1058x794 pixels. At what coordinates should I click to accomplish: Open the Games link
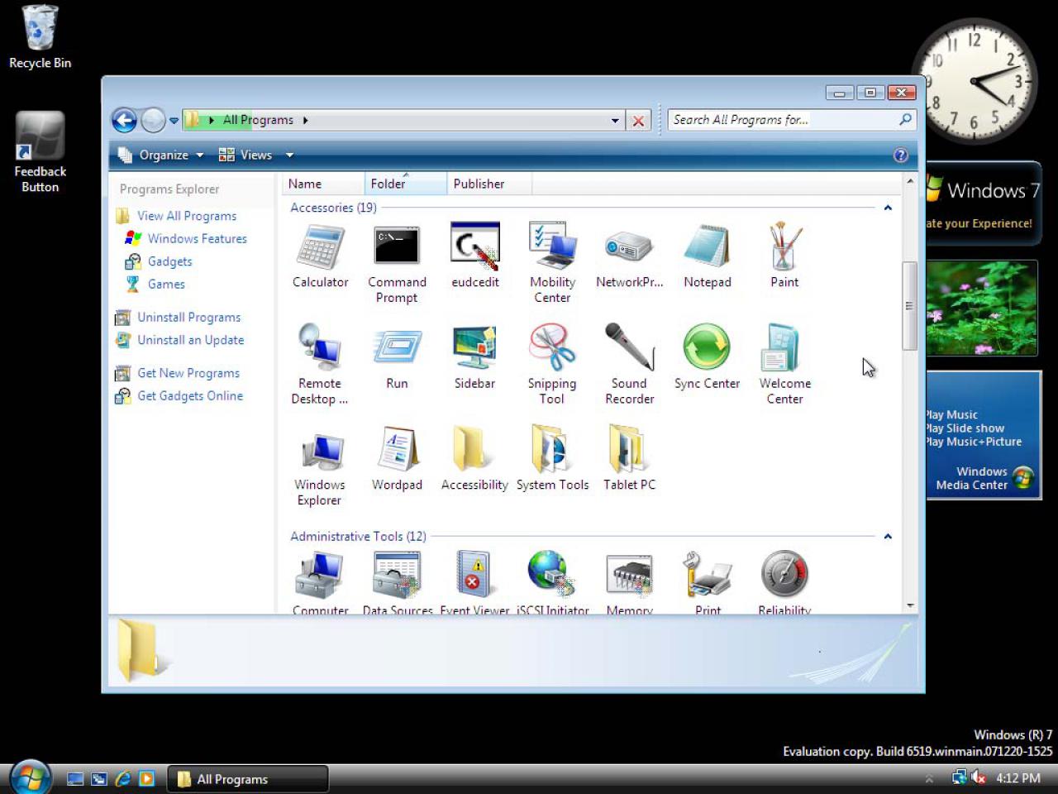pos(166,284)
